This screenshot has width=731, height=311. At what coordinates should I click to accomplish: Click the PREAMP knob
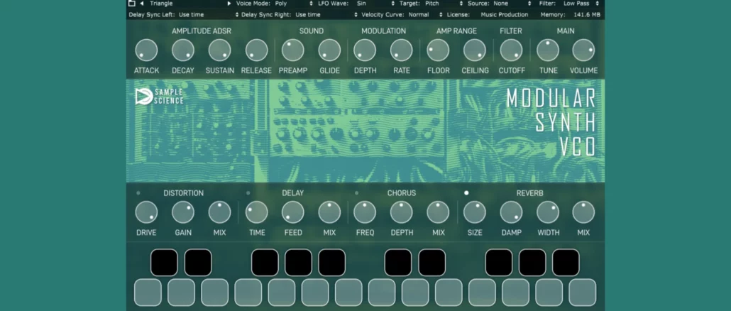tap(293, 50)
